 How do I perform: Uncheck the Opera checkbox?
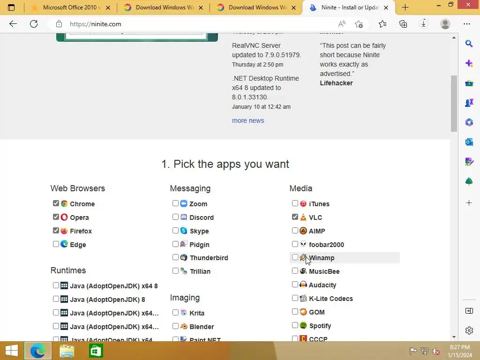[56, 217]
